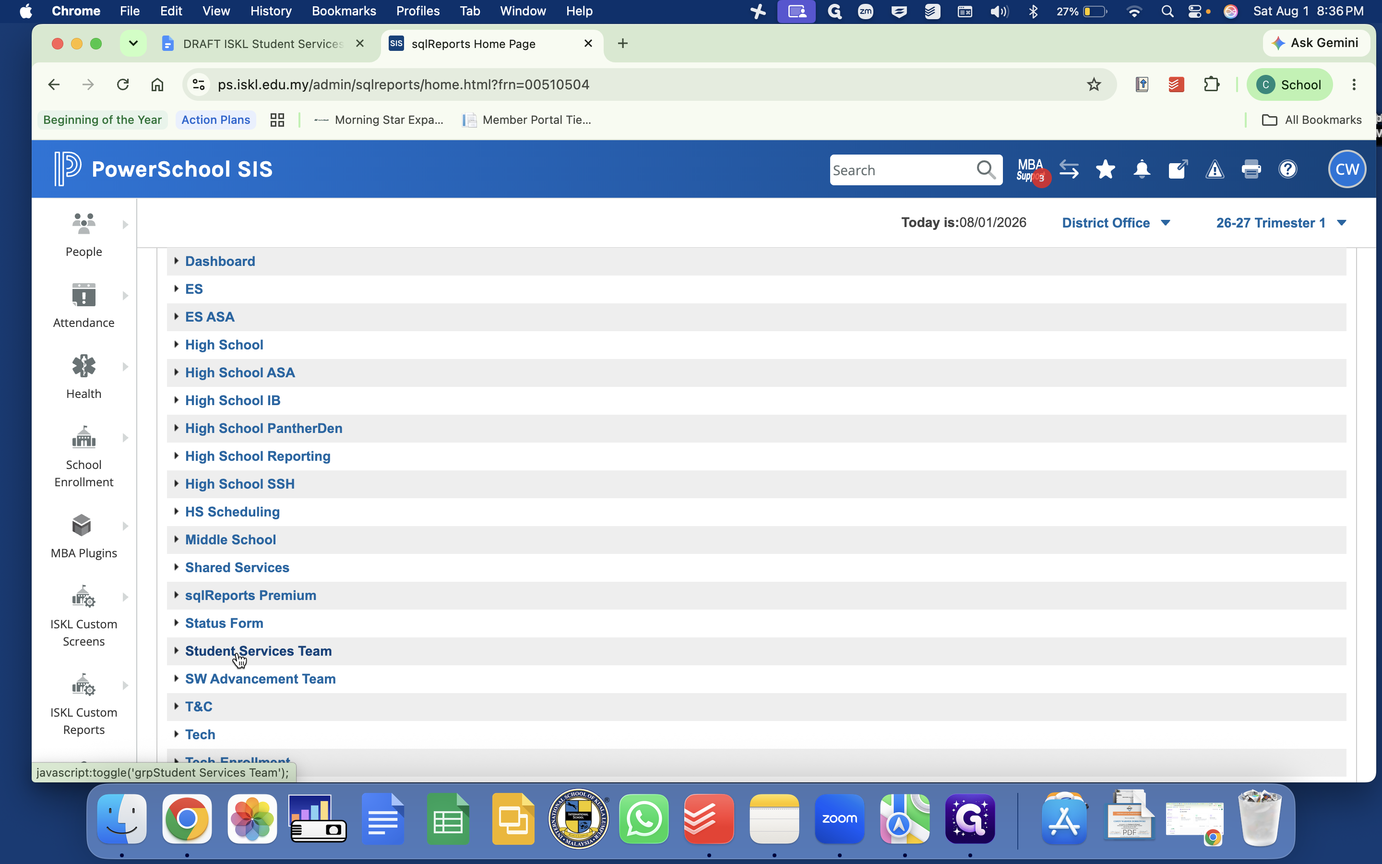Viewport: 1382px width, 864px height.
Task: Open the 26-27 Trimester 1 term dropdown
Action: (x=1282, y=223)
